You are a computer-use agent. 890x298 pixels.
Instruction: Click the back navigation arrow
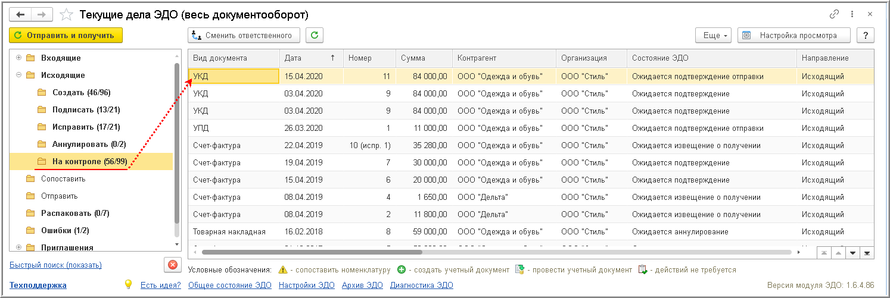(x=20, y=14)
